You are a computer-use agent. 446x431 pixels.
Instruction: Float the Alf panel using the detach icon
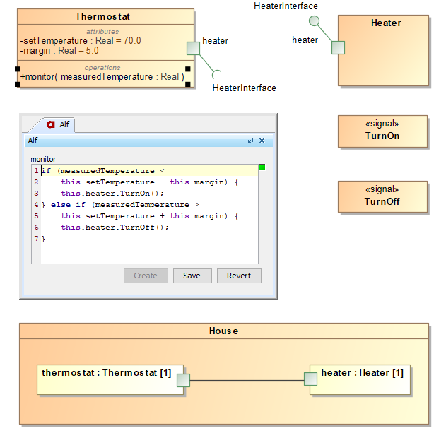tap(250, 141)
